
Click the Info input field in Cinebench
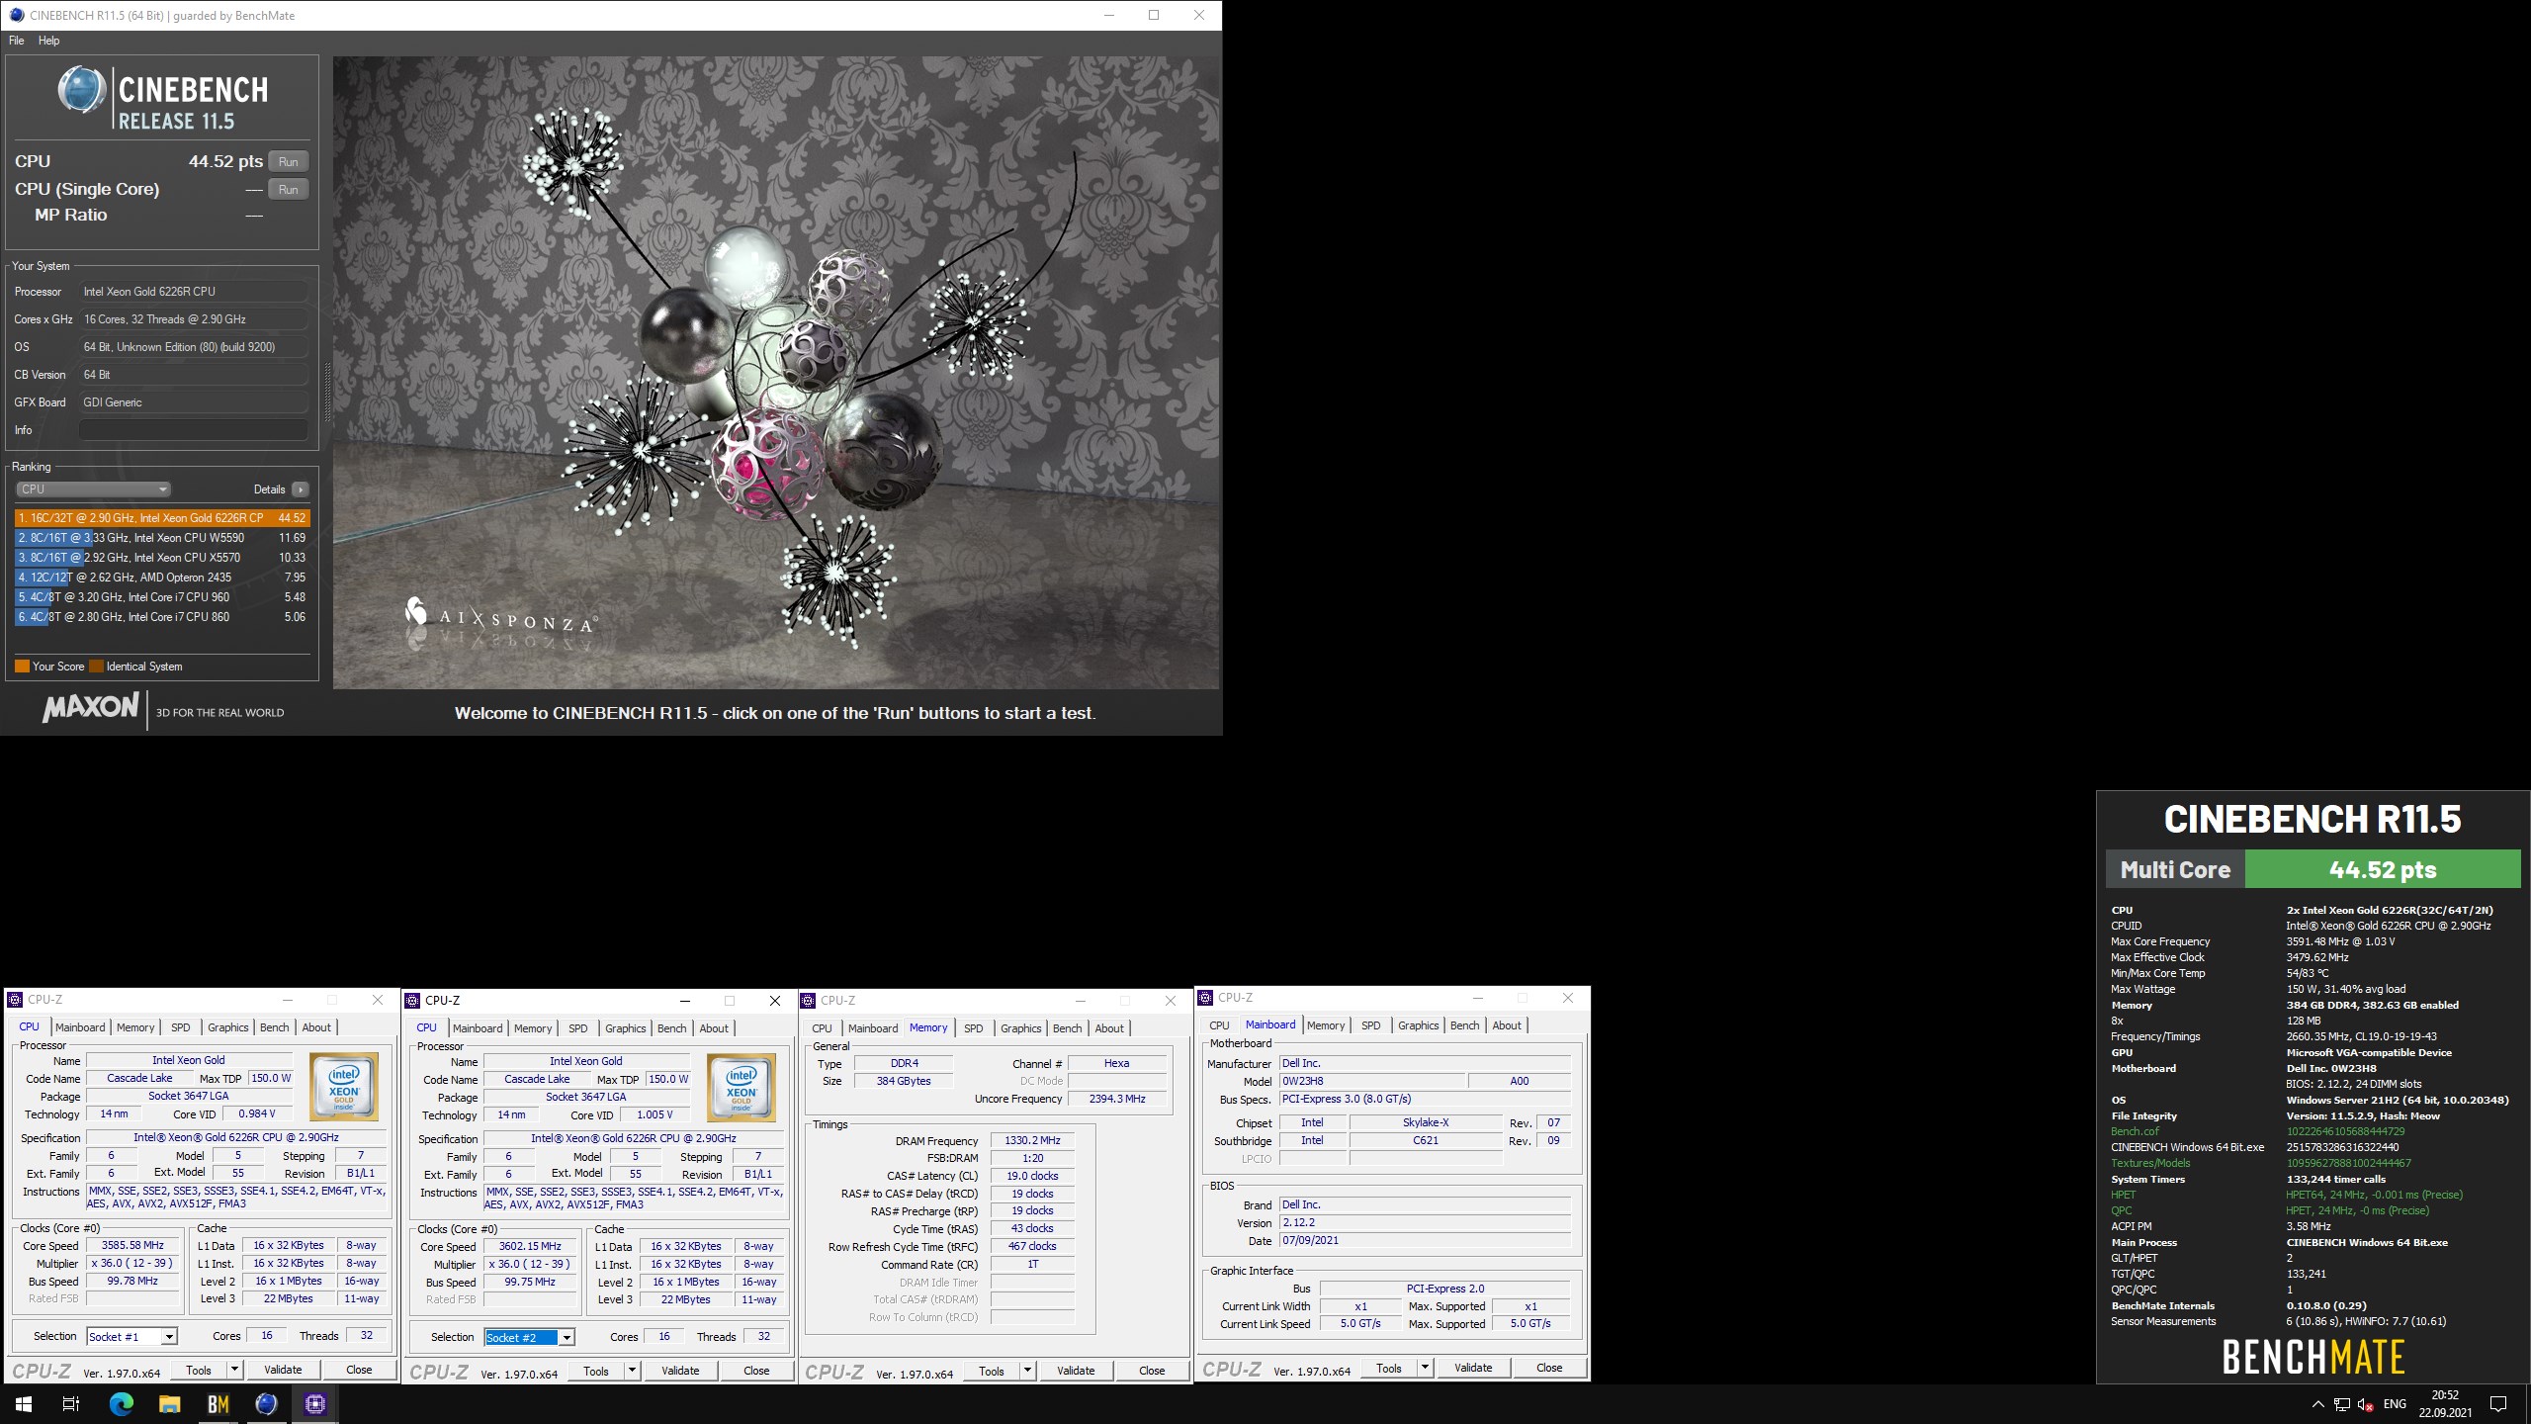click(x=193, y=430)
